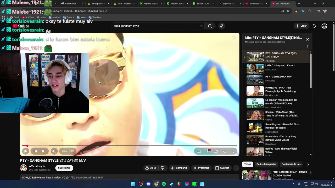Image resolution: width=335 pixels, height=188 pixels.
Task: Open the YouTube hamburger guide menu
Action: click(x=6, y=26)
